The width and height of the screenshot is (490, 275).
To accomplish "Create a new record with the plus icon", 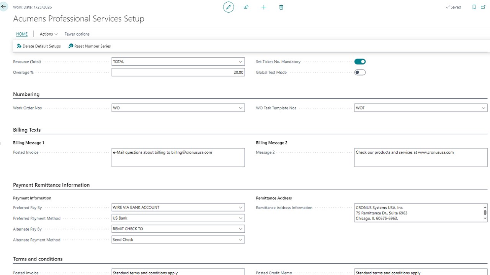I will pyautogui.click(x=264, y=7).
